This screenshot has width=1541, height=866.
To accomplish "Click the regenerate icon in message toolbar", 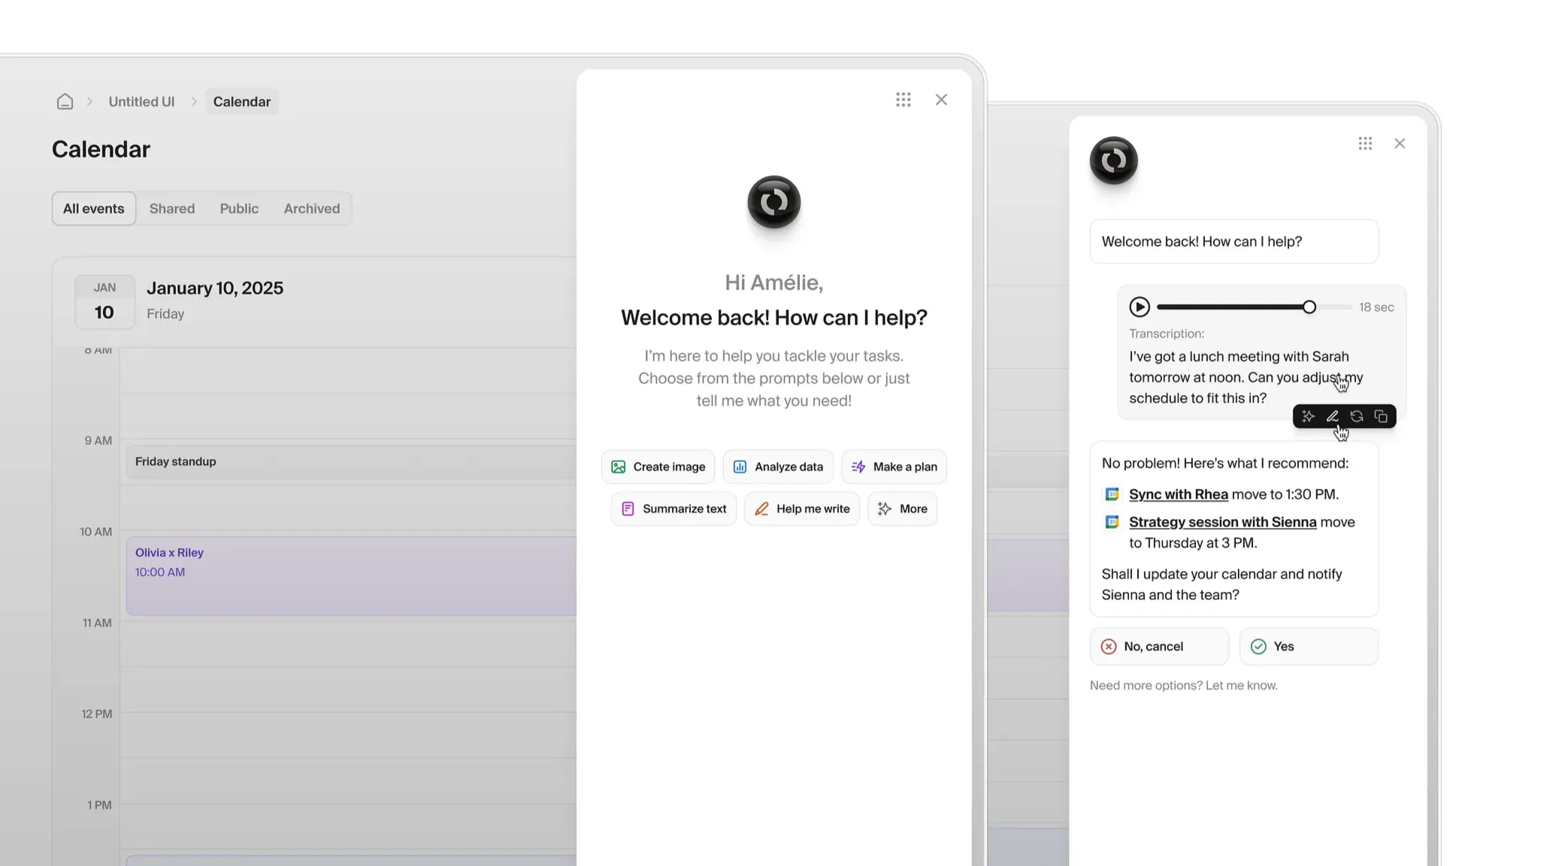I will (x=1356, y=416).
